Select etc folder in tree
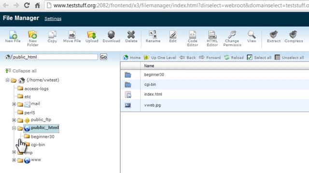The image size is (309, 173). [x=28, y=97]
